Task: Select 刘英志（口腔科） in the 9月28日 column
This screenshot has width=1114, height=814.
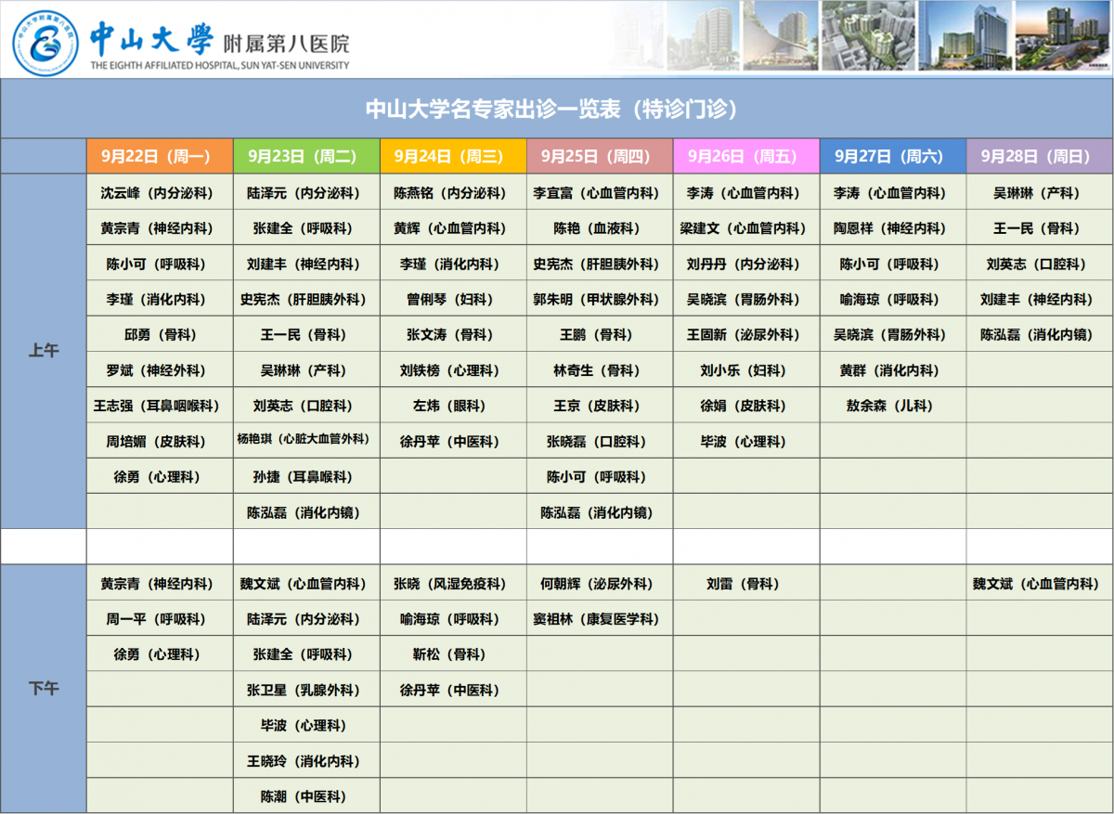Action: click(x=1040, y=264)
